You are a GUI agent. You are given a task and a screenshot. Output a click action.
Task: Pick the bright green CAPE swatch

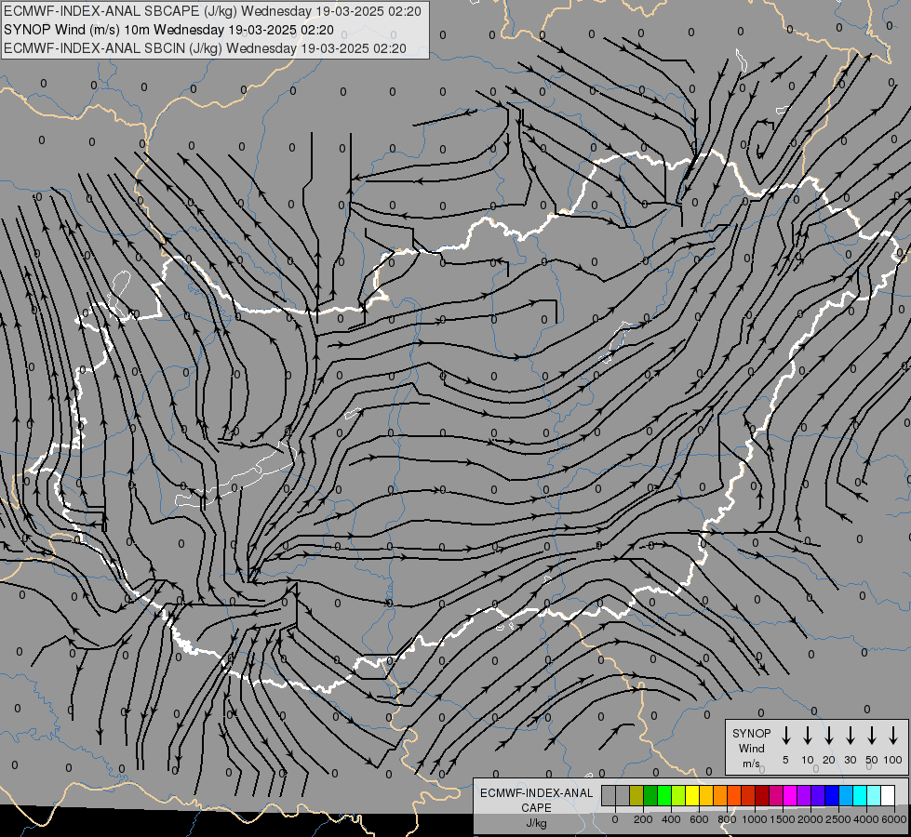[x=664, y=795]
